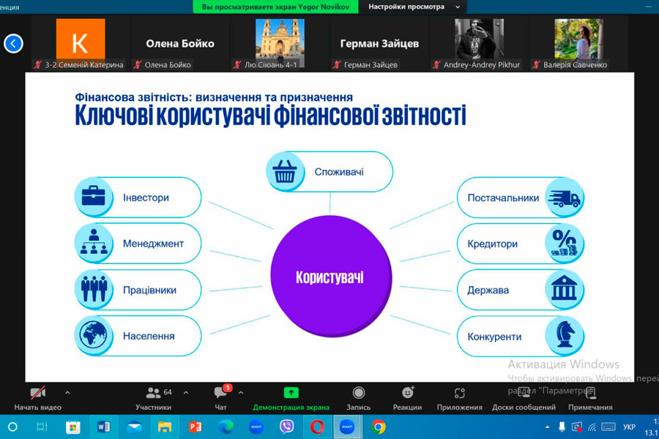Click the Конкуренти chess knight icon
Viewport: 659px width, 439px height.
(564, 335)
